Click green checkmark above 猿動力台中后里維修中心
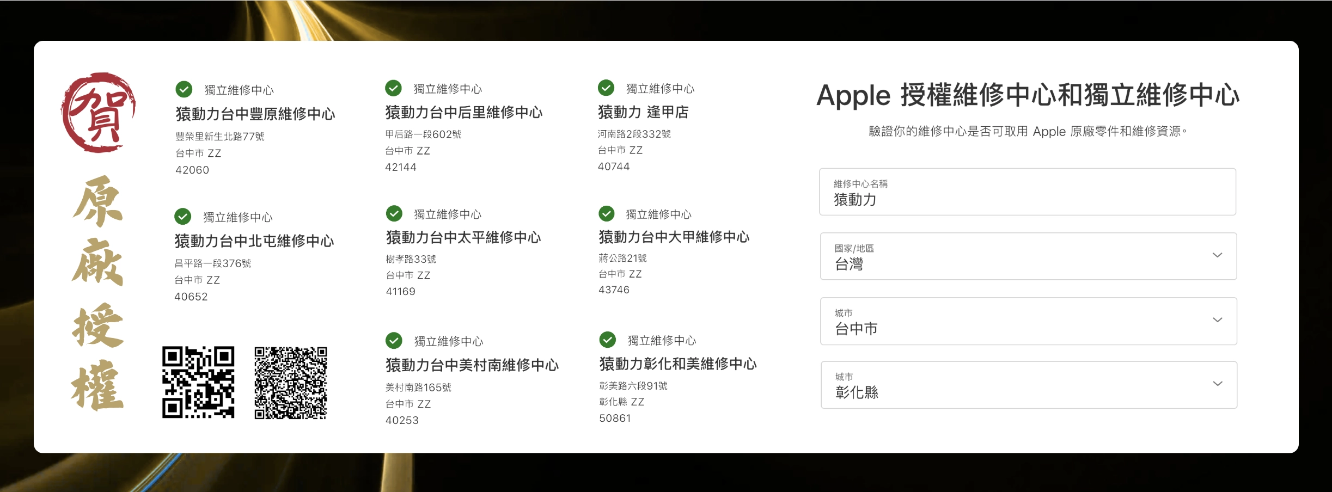Screen dimensions: 1332x492 coord(393,88)
